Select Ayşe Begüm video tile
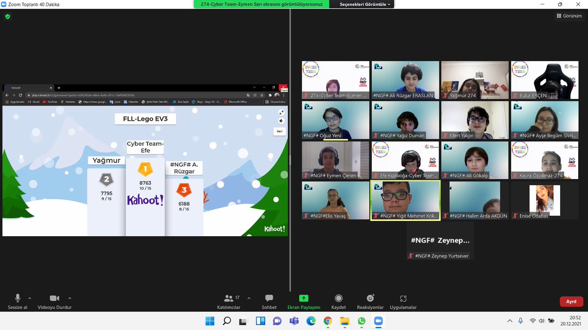This screenshot has width=588, height=330. click(x=544, y=120)
